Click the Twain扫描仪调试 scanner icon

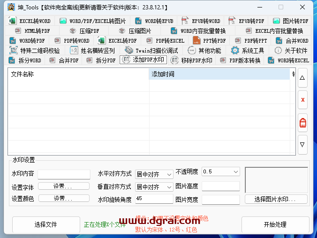coord(129,50)
